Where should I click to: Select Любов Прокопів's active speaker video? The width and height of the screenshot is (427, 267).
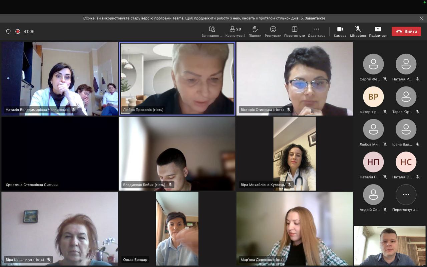[177, 78]
